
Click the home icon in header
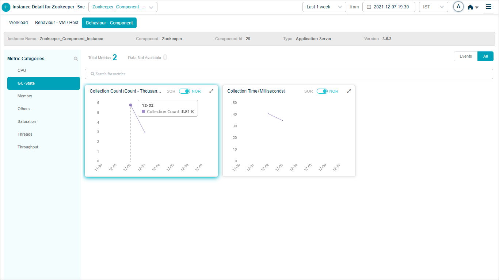470,7
